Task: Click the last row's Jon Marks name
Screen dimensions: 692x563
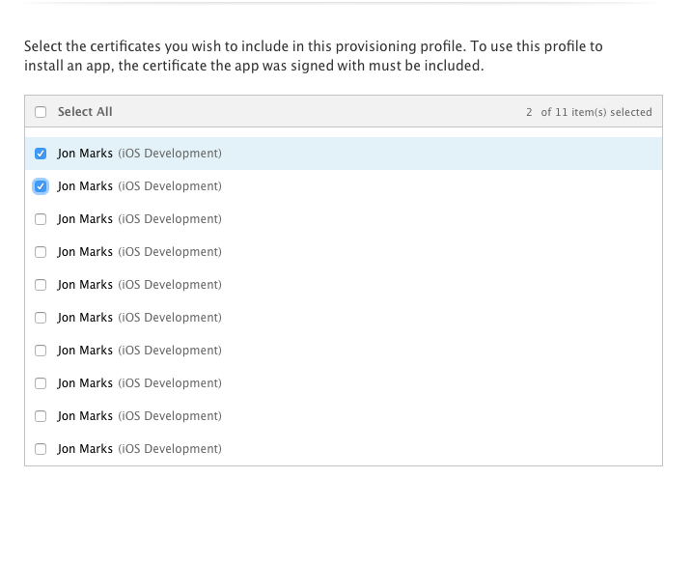Action: (85, 449)
